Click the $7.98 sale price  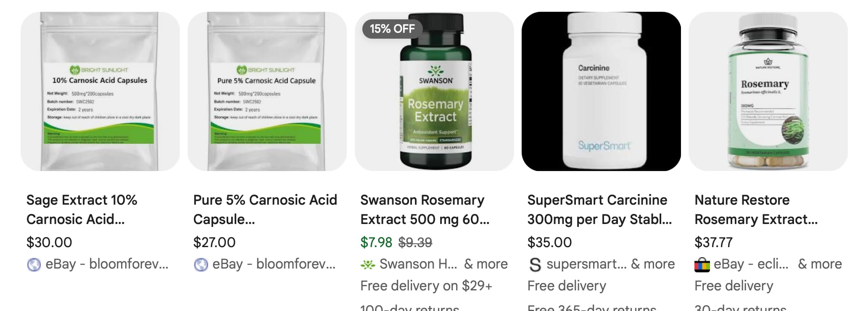(376, 242)
